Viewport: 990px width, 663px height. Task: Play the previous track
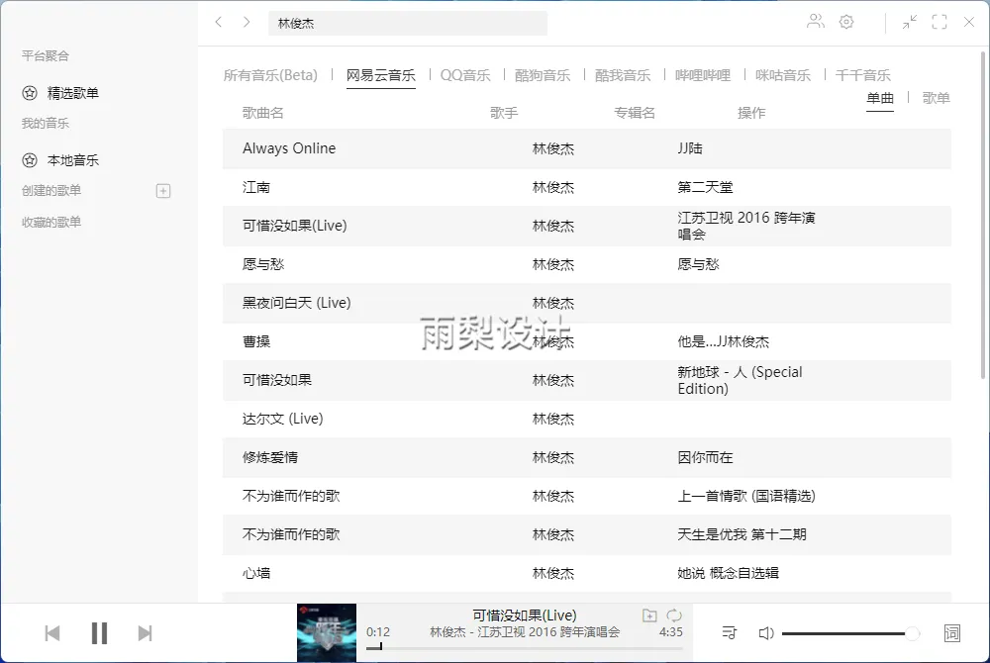[52, 632]
